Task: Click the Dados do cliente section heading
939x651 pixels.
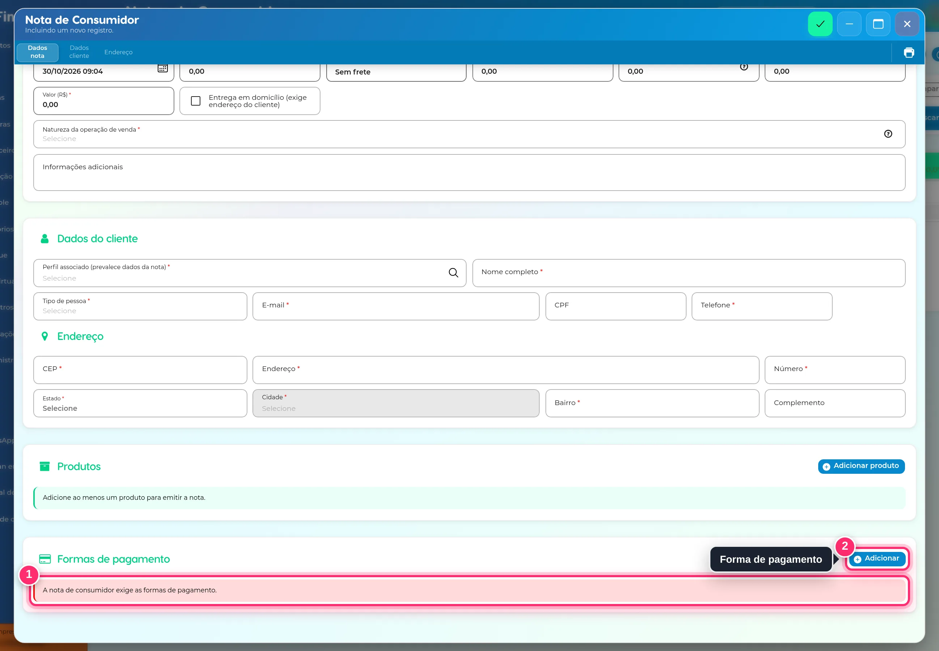Action: [97, 239]
